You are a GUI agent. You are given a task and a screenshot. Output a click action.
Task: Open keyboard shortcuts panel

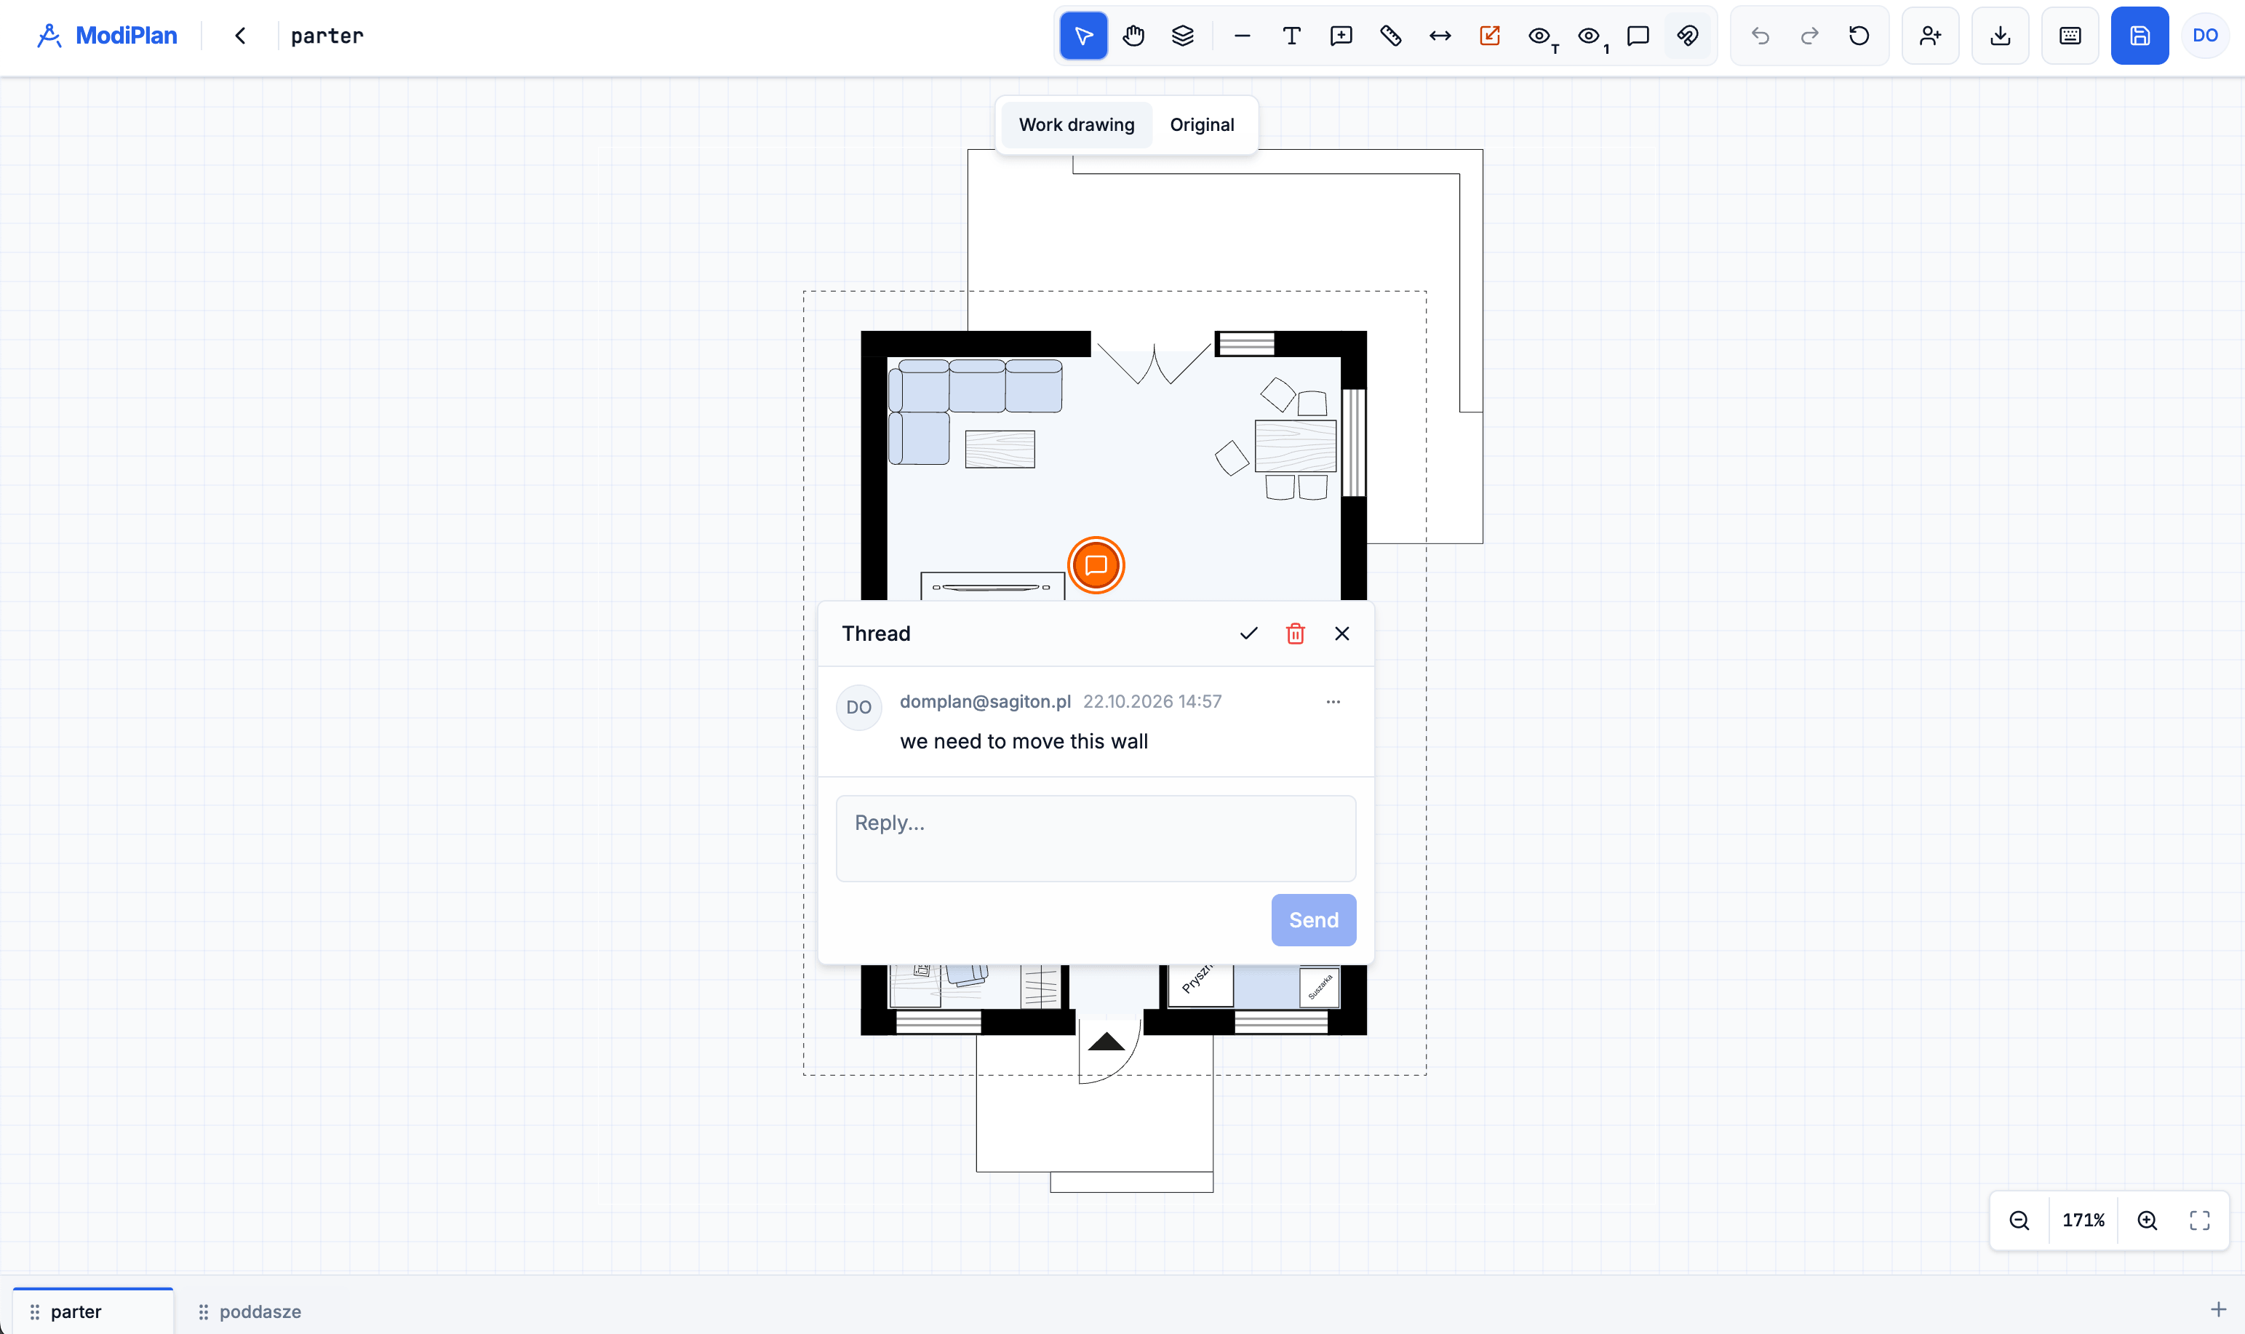coord(2070,36)
